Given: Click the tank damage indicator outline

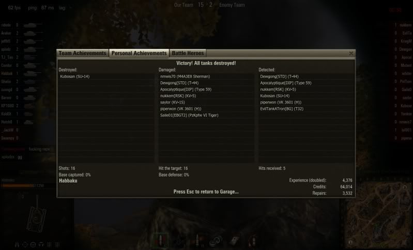Looking at the screenshot, I should (x=36, y=216).
